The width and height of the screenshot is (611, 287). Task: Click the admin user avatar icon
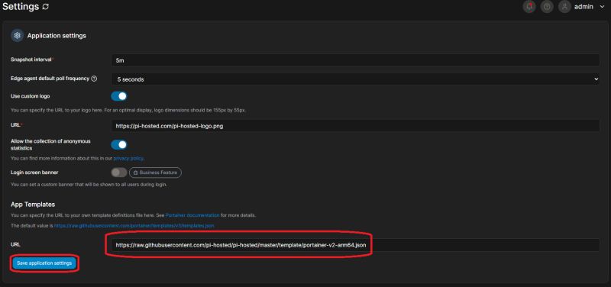[x=564, y=7]
